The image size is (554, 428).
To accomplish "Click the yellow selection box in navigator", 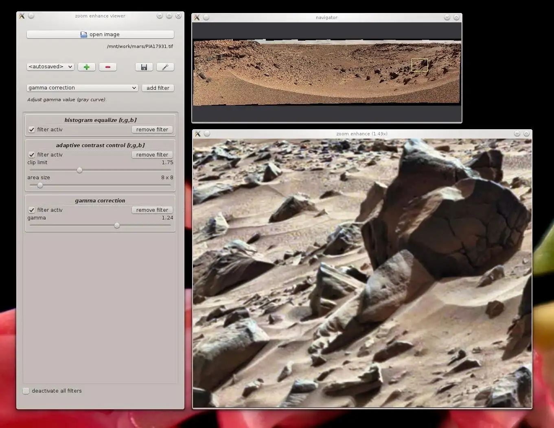I will point(419,65).
